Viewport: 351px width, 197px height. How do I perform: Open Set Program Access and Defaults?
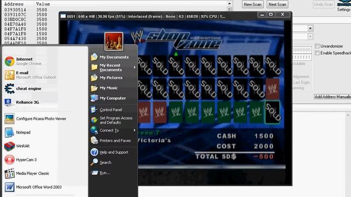pos(112,120)
